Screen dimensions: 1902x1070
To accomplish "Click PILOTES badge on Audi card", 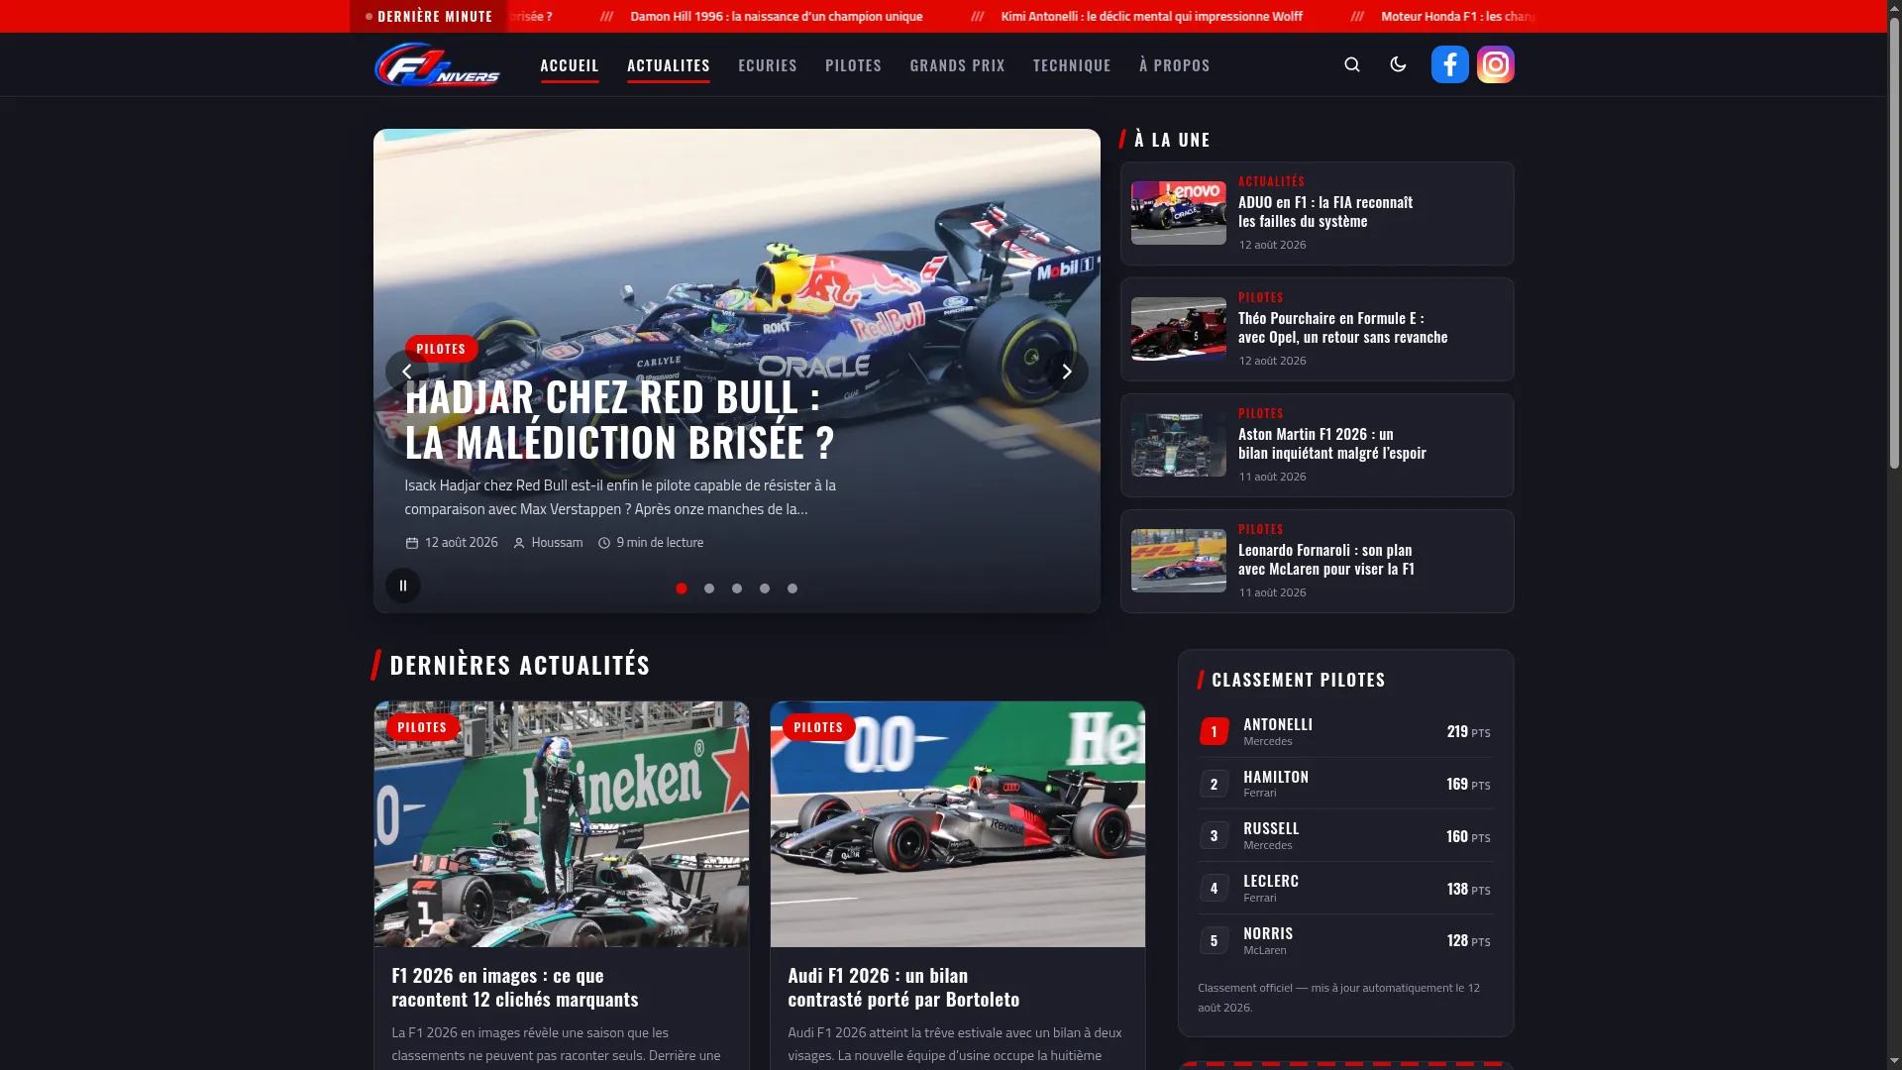I will coord(818,727).
